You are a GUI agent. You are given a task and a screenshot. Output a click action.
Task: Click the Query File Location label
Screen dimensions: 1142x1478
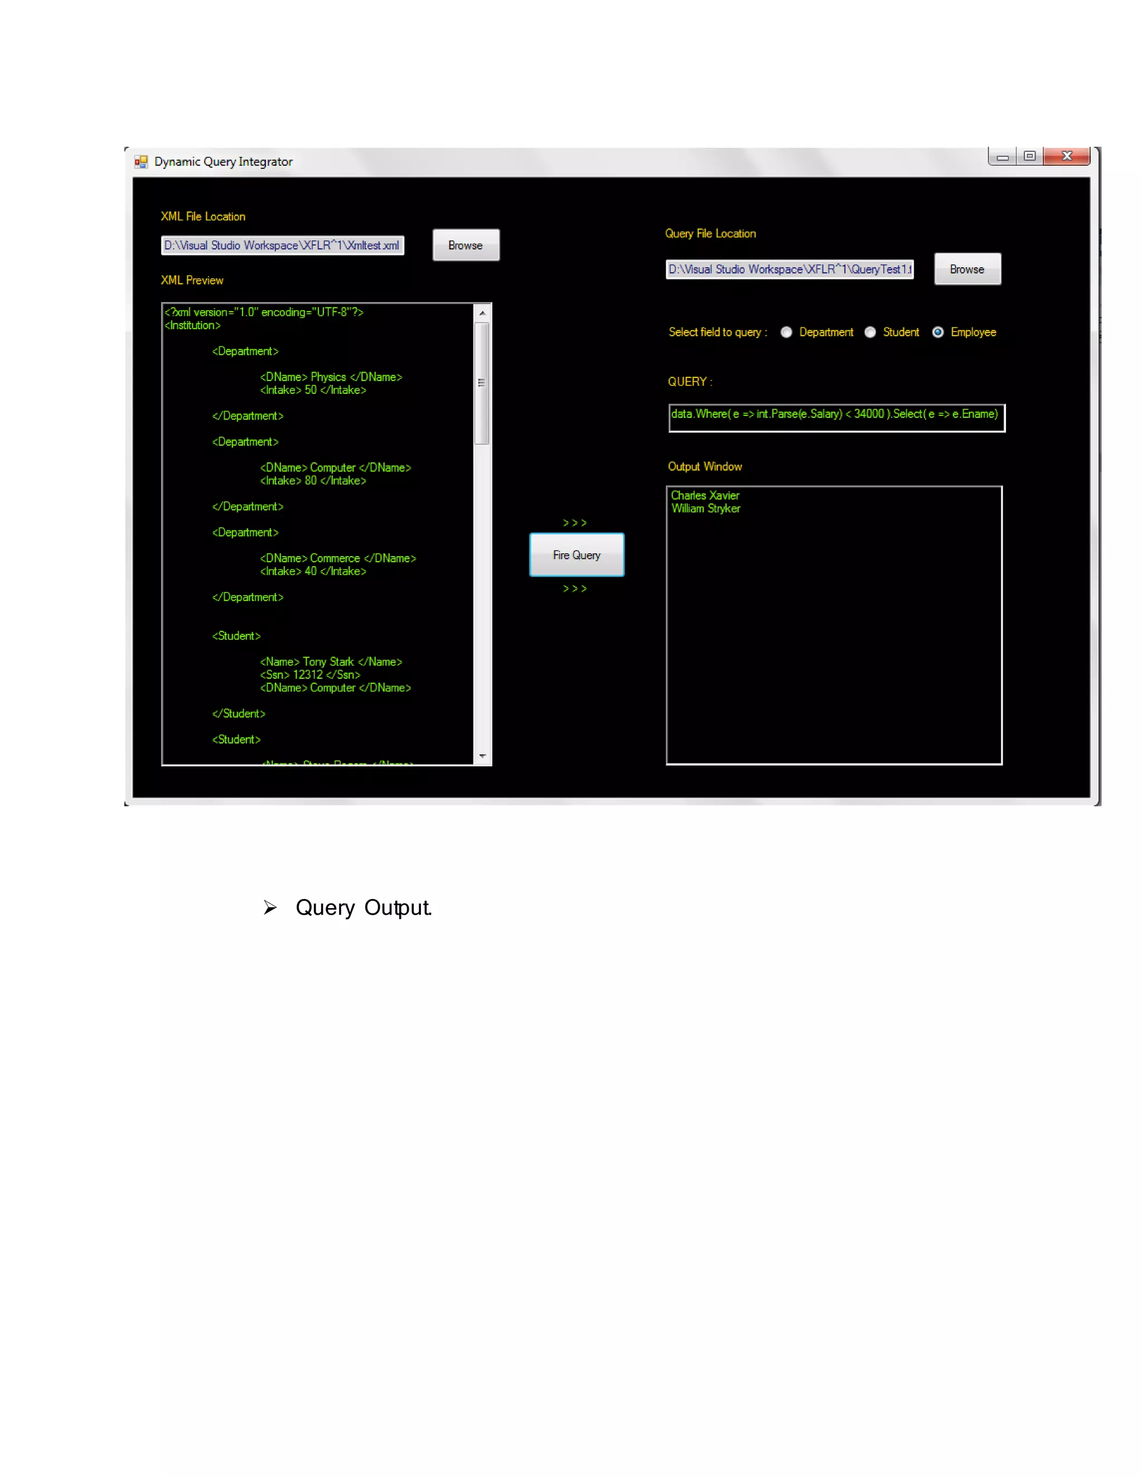(710, 234)
